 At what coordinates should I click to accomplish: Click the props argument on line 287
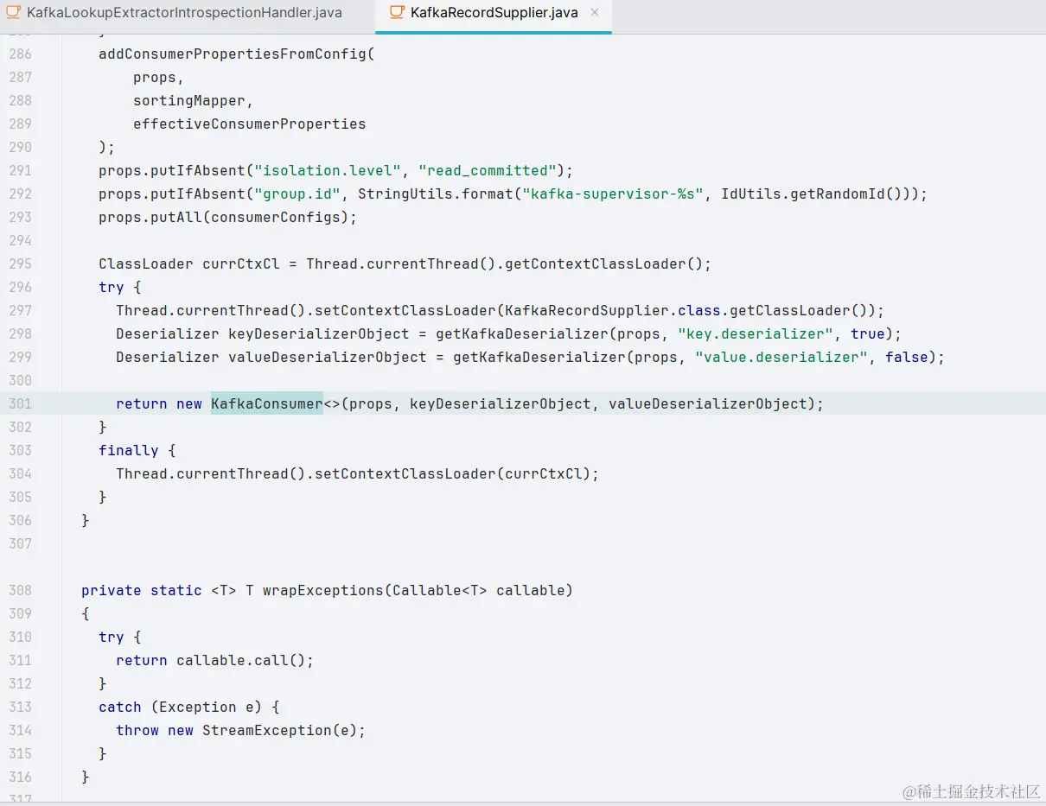click(x=155, y=77)
